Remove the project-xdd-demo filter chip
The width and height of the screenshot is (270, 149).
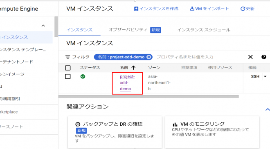[149, 57]
